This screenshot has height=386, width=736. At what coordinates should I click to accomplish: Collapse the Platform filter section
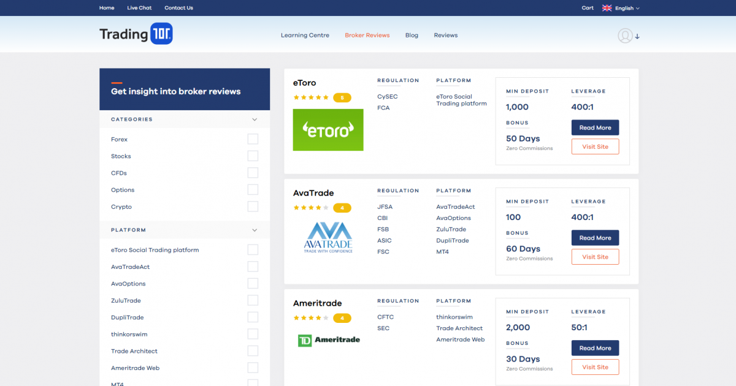[255, 230]
